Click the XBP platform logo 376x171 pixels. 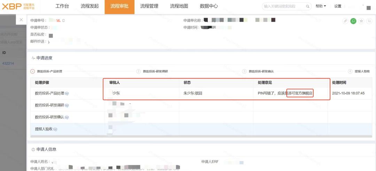click(x=18, y=7)
